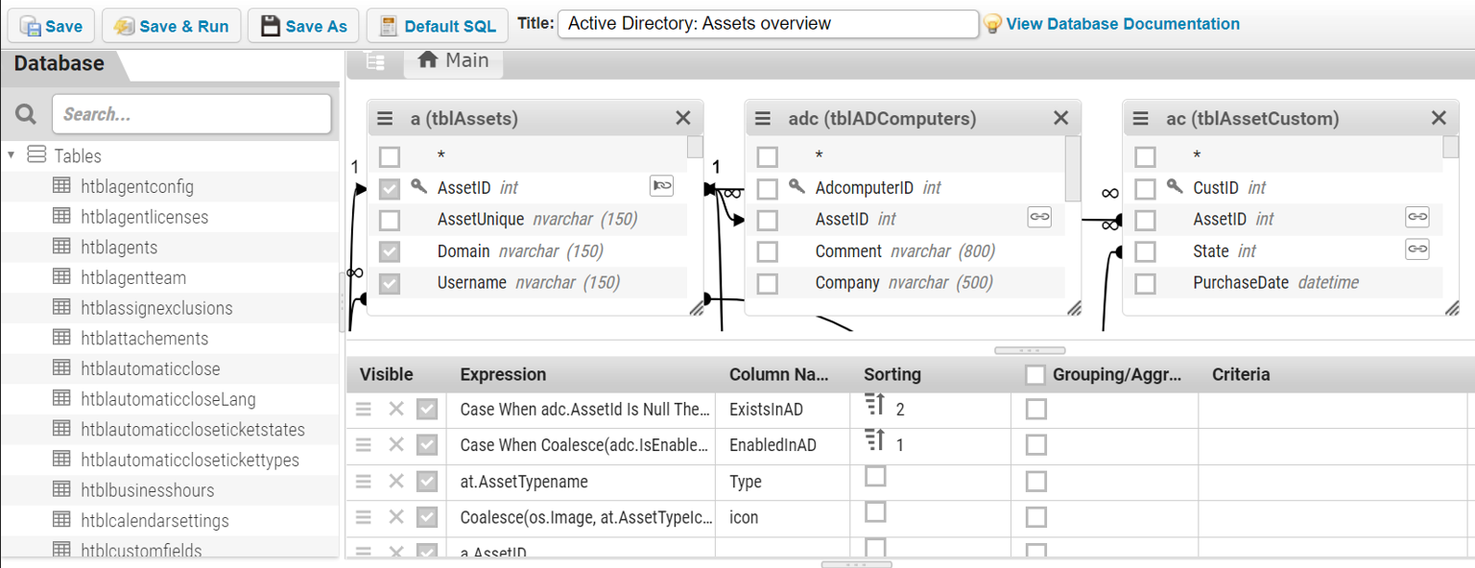
Task: Click the search magnifier icon in Database panel
Action: (26, 114)
